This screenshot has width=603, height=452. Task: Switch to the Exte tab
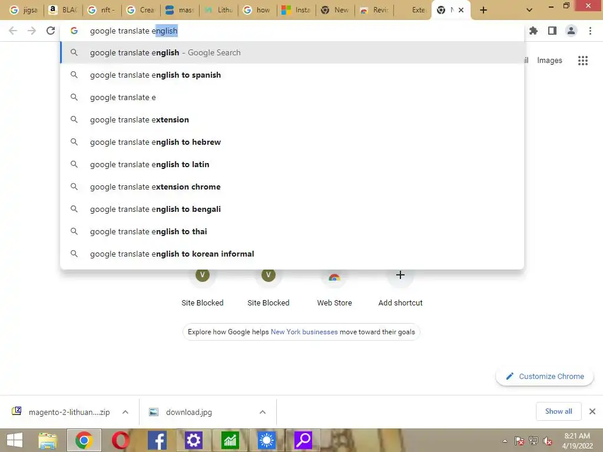click(413, 11)
